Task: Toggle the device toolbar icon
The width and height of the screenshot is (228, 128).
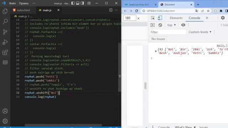Action: point(160,18)
